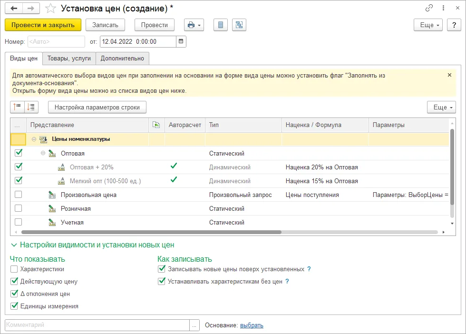Open the three-dot options menu in title bar
This screenshot has height=334, width=466.
(443, 8)
